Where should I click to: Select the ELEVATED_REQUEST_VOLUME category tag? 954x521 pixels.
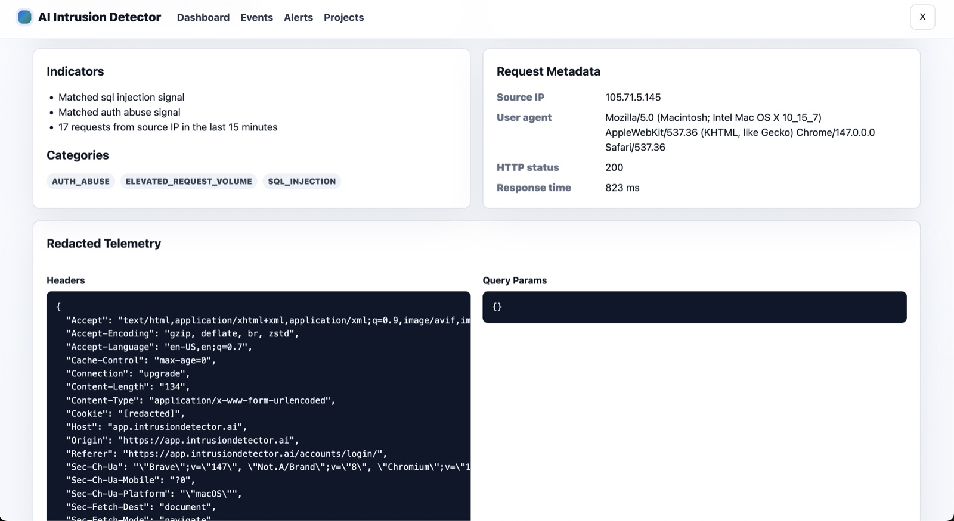(x=188, y=181)
